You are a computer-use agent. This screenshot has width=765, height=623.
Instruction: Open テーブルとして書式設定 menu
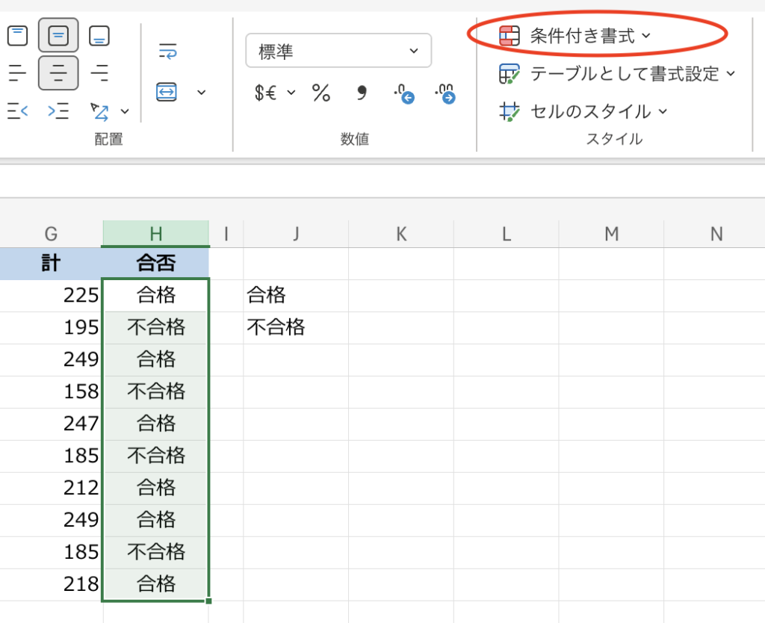pyautogui.click(x=617, y=73)
